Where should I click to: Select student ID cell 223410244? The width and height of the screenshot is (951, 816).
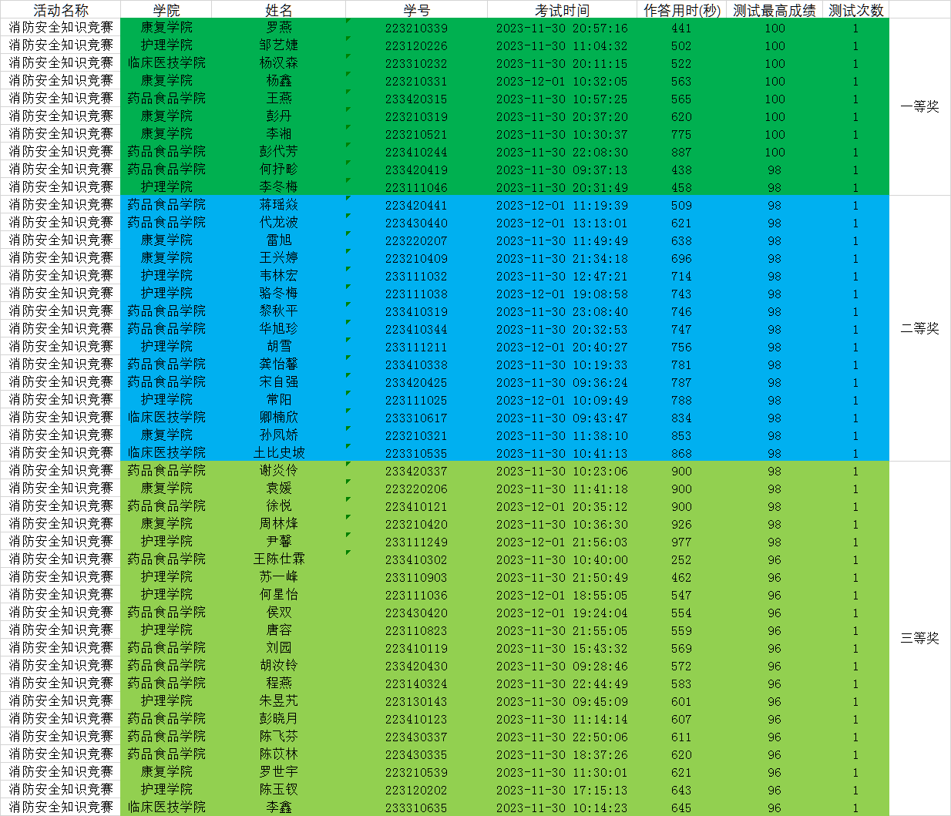416,152
